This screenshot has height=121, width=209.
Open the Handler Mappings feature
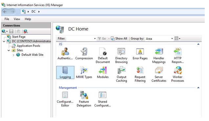pos(159,55)
